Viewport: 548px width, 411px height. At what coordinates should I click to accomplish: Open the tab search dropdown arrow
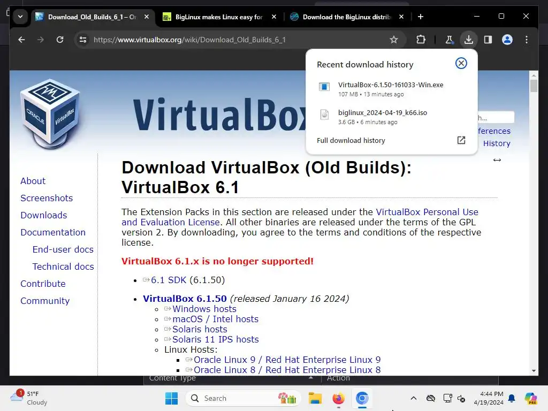pyautogui.click(x=20, y=17)
